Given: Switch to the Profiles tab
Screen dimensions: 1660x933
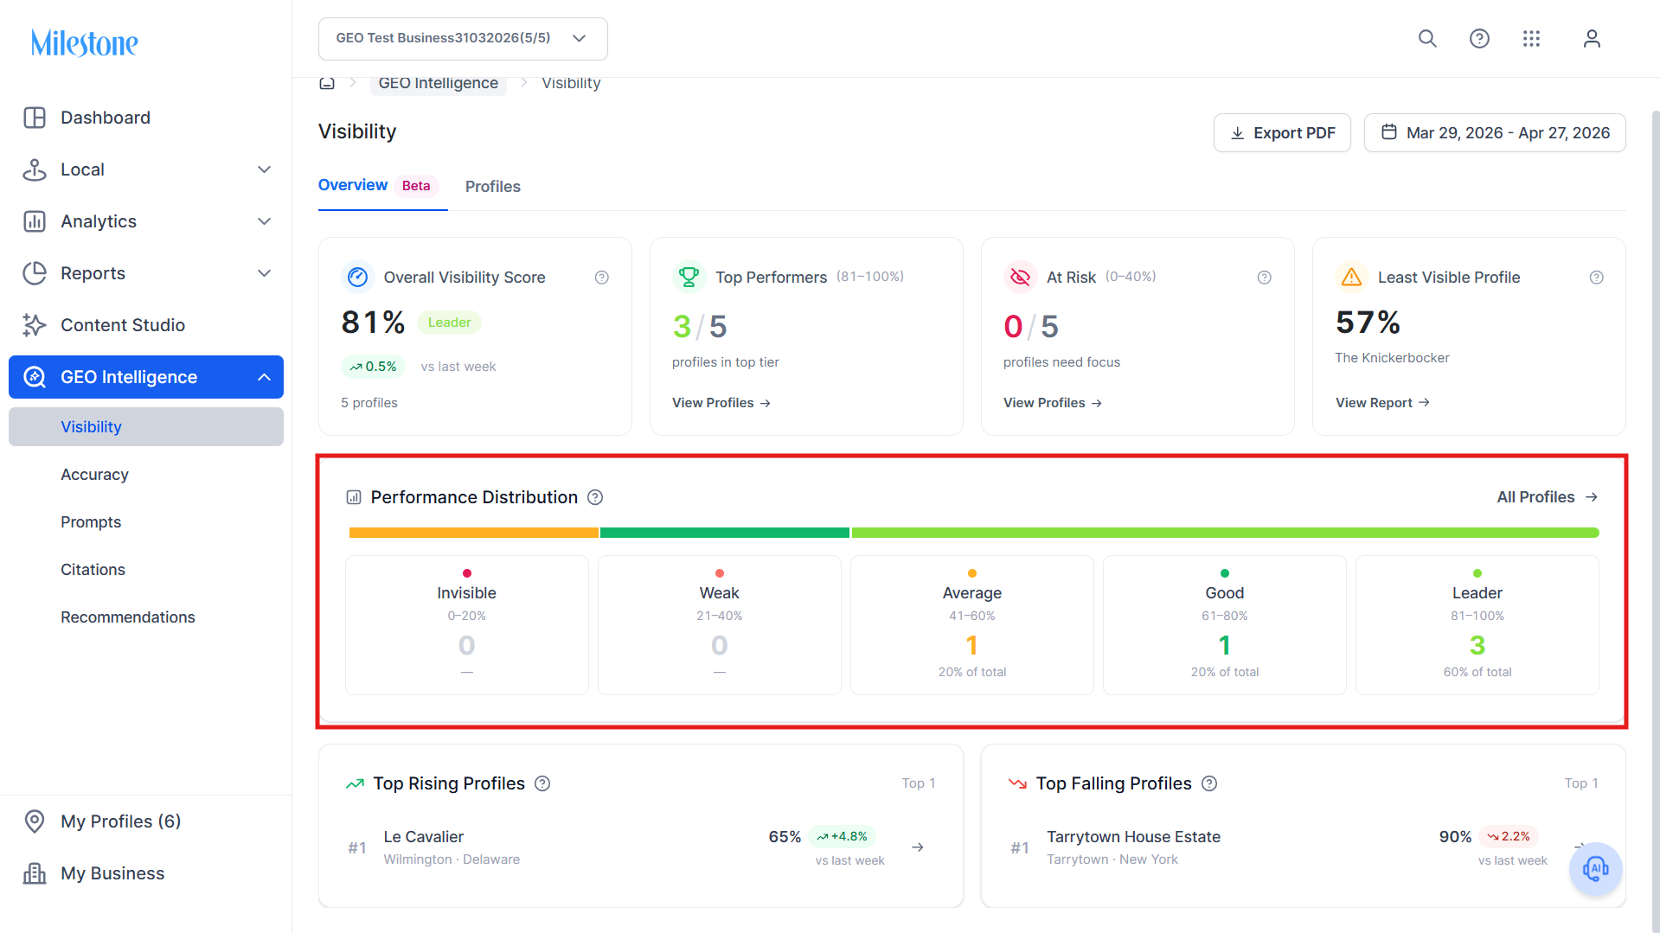Looking at the screenshot, I should 493,187.
